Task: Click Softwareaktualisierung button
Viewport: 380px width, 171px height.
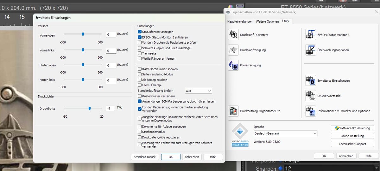Action: click(x=352, y=128)
